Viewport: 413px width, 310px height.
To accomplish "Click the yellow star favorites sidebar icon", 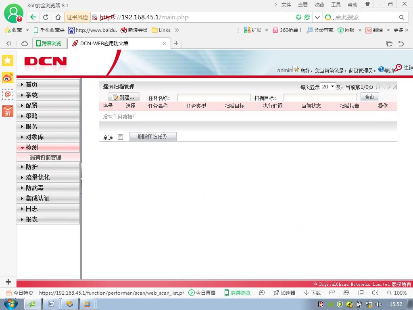I will 8,61.
